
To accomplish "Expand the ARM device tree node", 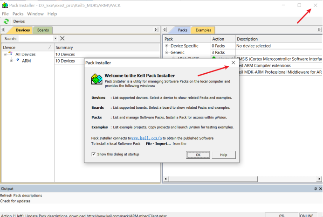I will [12, 61].
